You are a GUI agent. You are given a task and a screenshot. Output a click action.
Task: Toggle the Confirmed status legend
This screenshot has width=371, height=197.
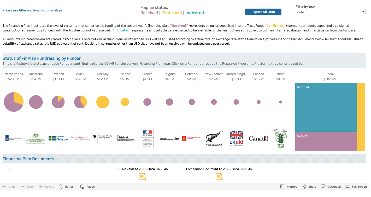tap(172, 13)
